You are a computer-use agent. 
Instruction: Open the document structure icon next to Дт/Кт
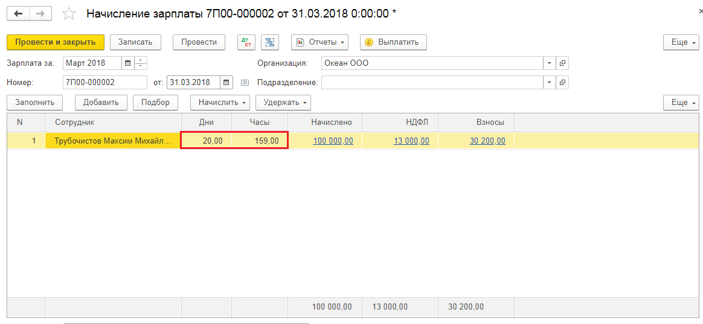269,42
